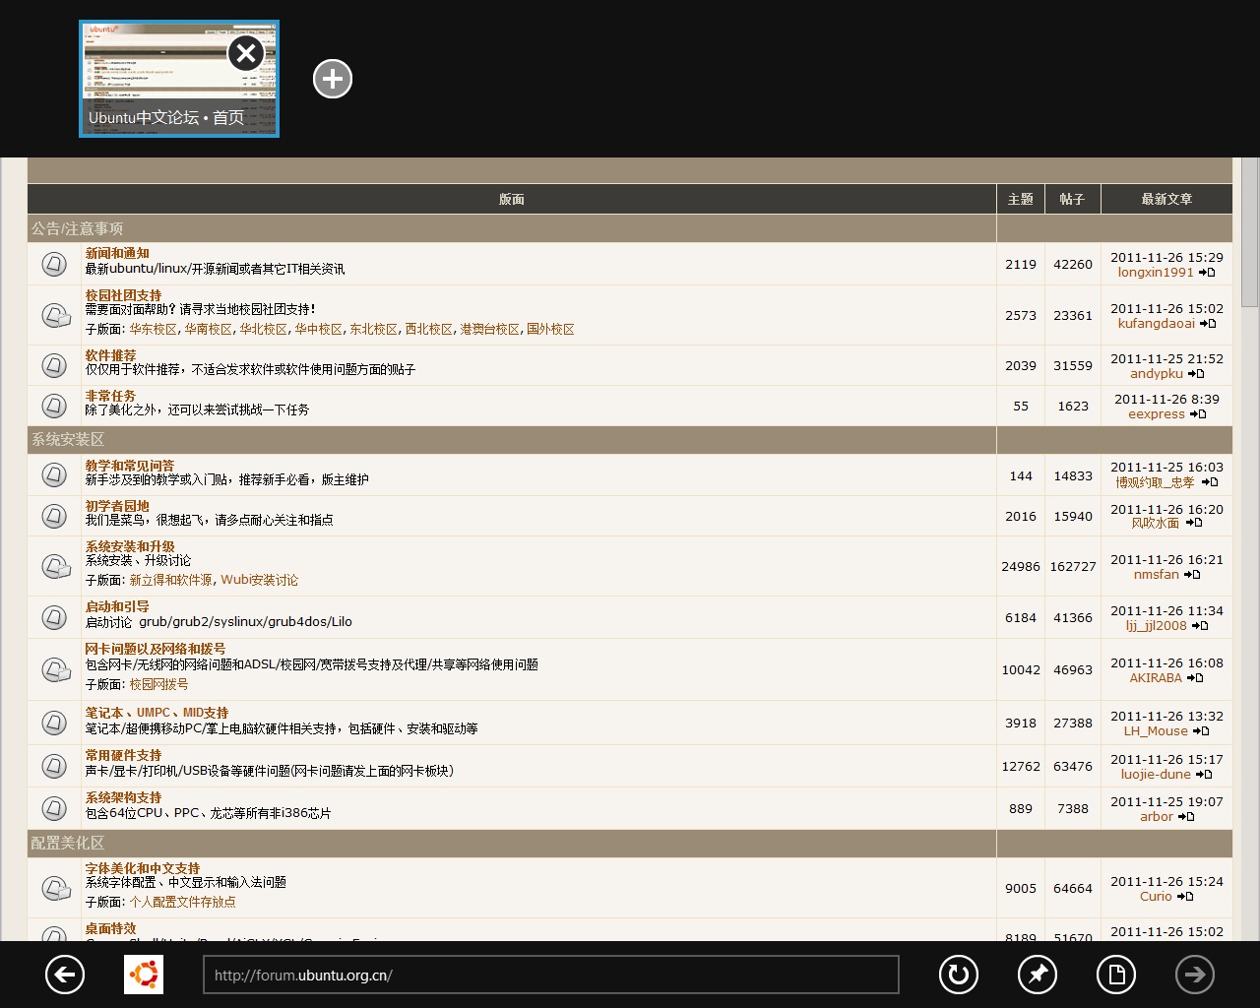Open the 字体美化和中文支持 forum

[143, 868]
